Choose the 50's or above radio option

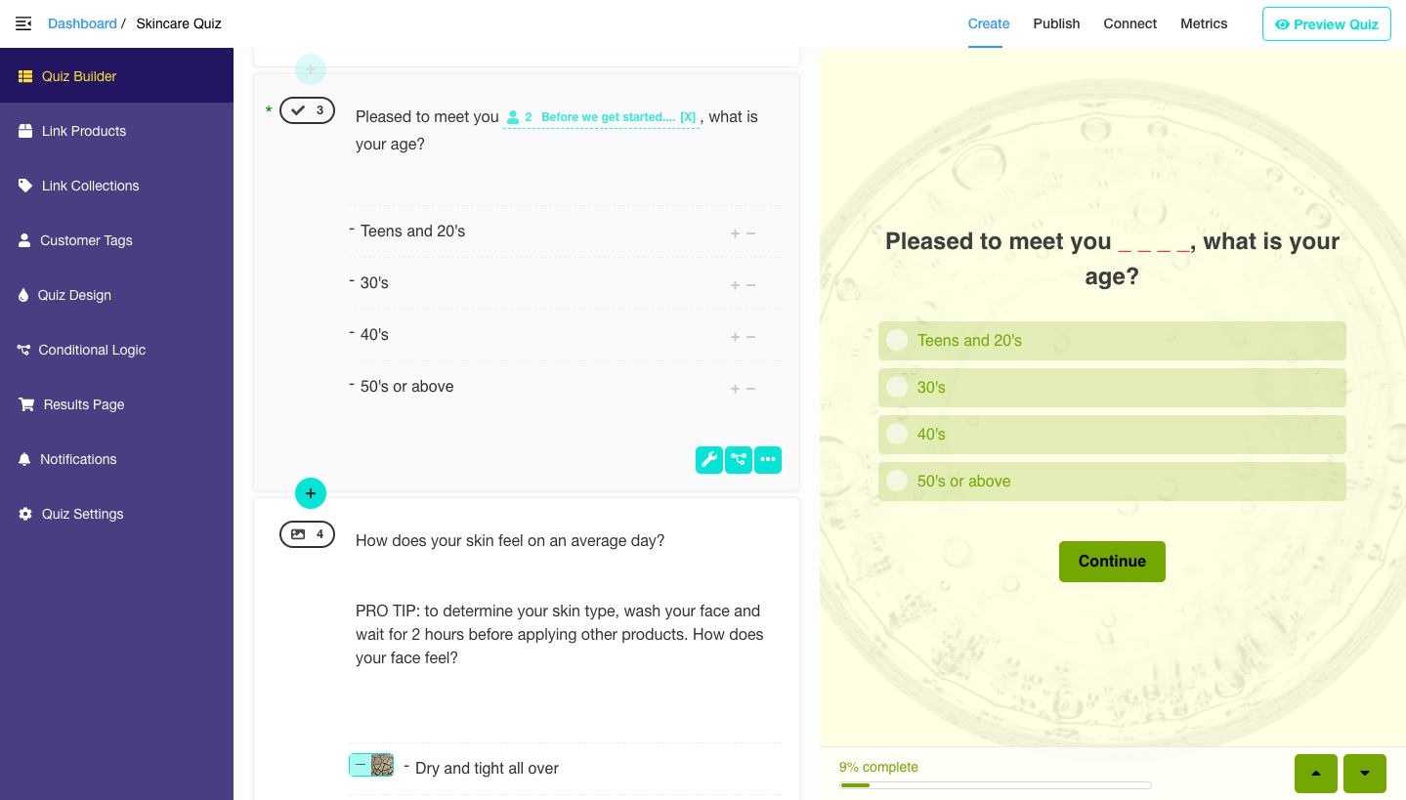tap(897, 481)
